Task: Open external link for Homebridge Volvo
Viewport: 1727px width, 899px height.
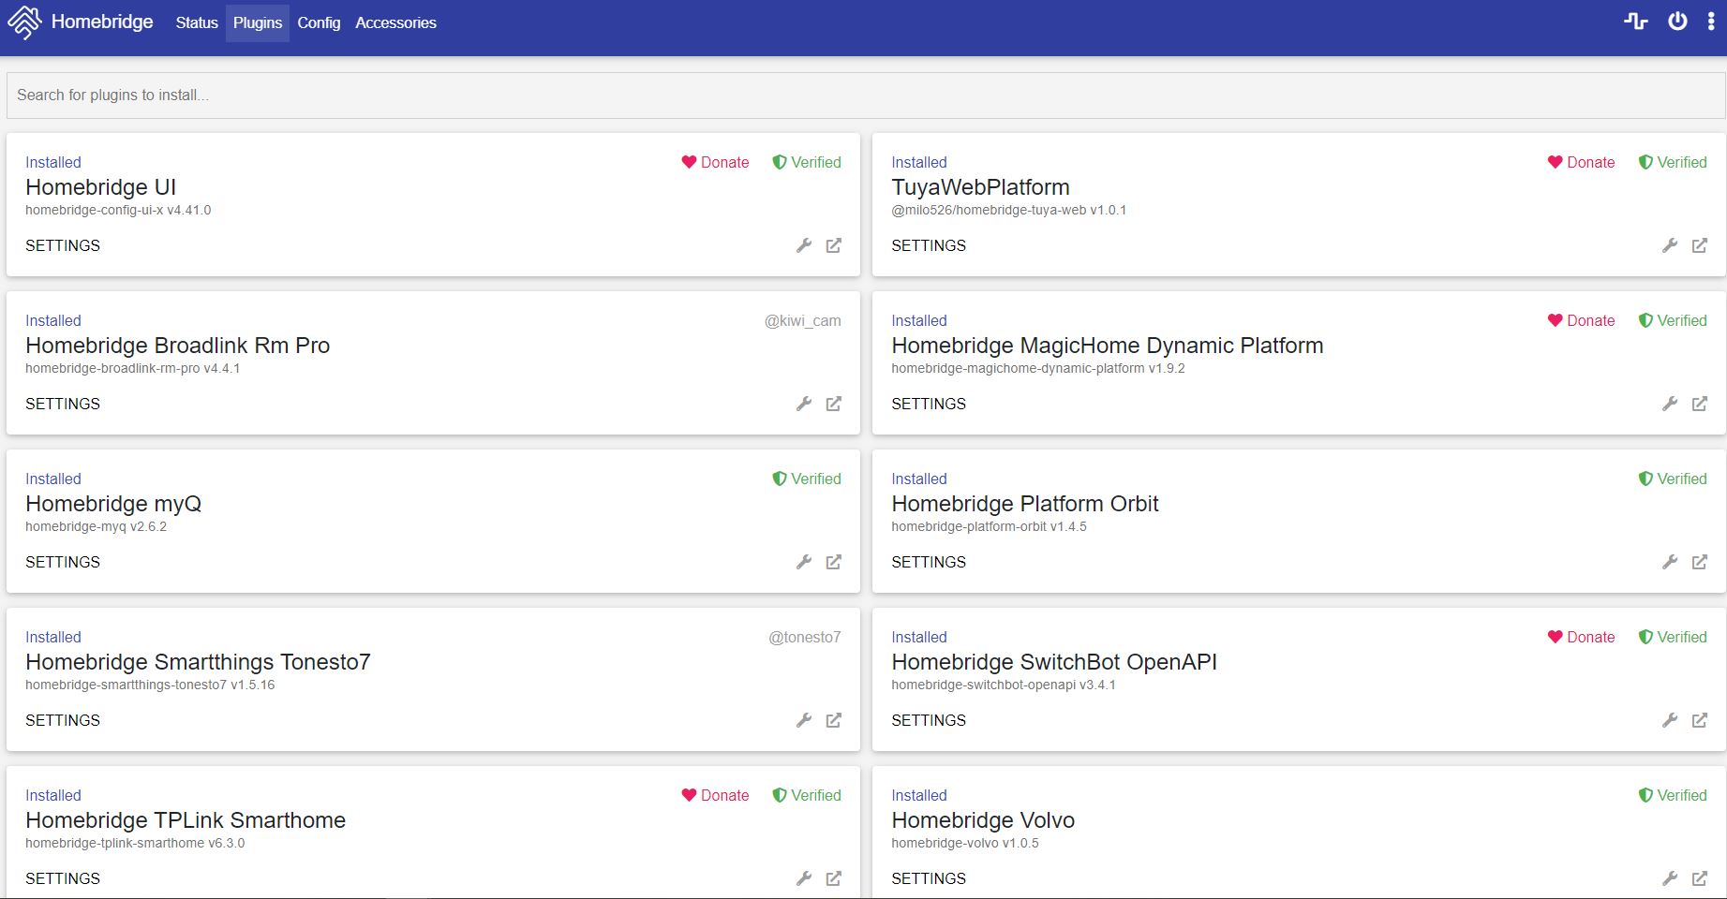Action: tap(1700, 878)
